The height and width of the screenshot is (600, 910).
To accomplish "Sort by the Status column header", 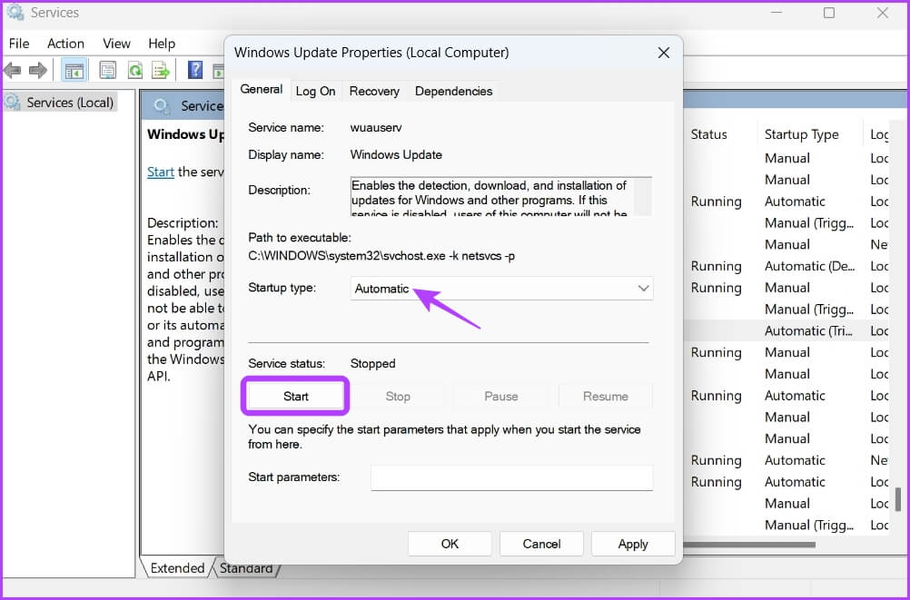I will point(708,134).
